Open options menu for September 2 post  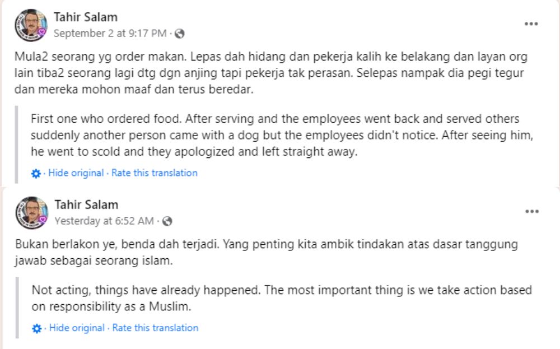click(x=531, y=24)
